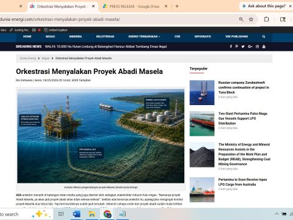Click Migas breadcrumb link
Image resolution: width=293 pixels, height=220 pixels.
click(46, 58)
